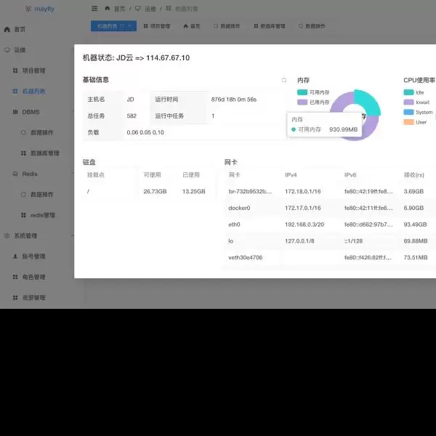Click received value 69.88MB
Image resolution: width=436 pixels, height=436 pixels.
click(x=416, y=241)
